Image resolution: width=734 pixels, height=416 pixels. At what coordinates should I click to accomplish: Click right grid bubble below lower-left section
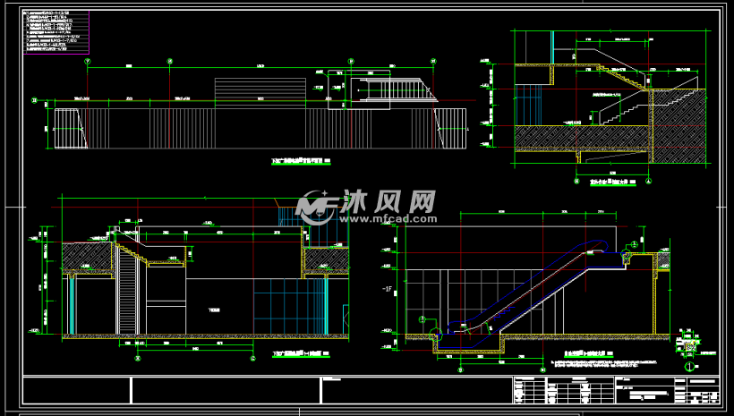pos(253,359)
